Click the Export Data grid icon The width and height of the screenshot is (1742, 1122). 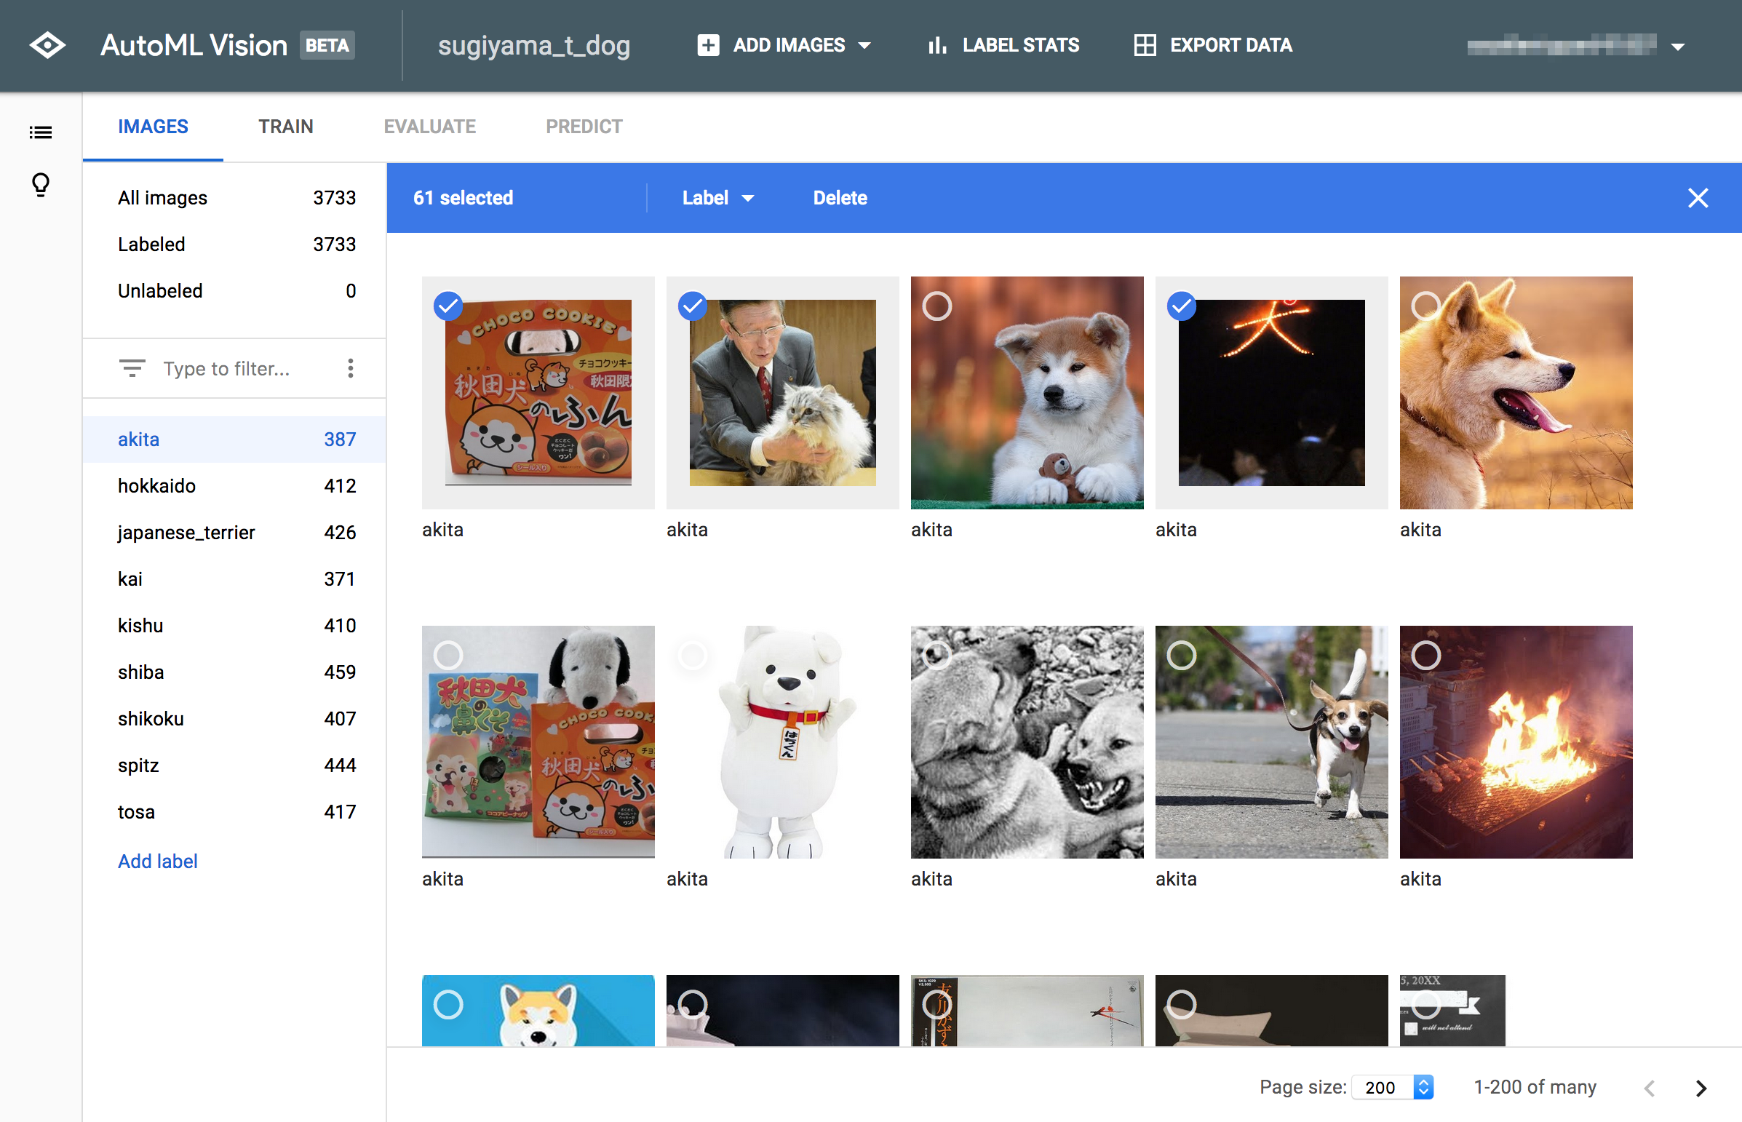pyautogui.click(x=1145, y=45)
